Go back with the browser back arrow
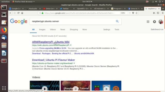The height and width of the screenshot is (92, 165). click(11, 13)
